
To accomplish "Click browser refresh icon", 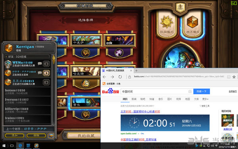I will (120, 77).
